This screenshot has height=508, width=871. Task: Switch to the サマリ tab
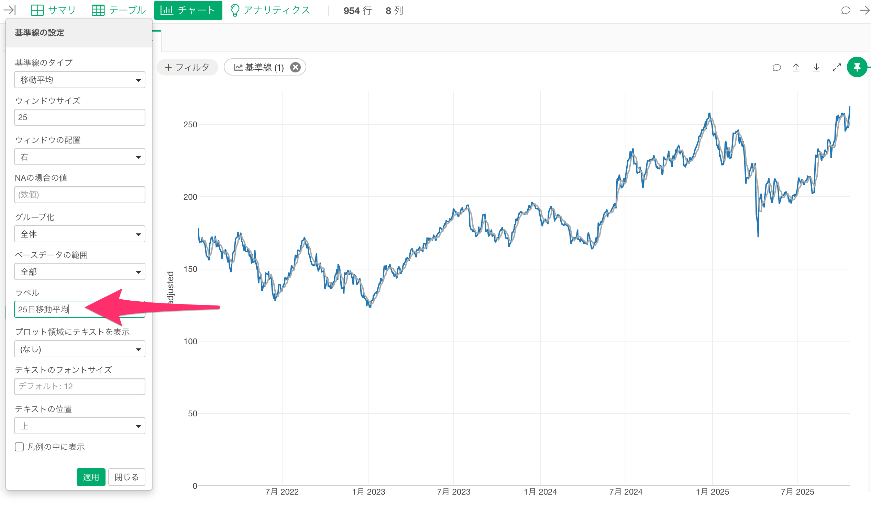[x=53, y=10]
